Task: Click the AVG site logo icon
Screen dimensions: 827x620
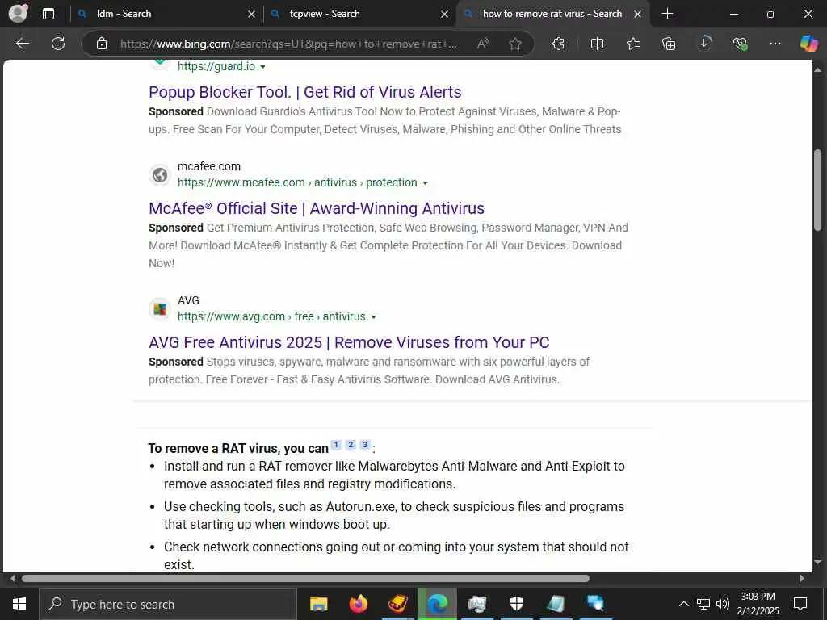Action: (x=160, y=308)
